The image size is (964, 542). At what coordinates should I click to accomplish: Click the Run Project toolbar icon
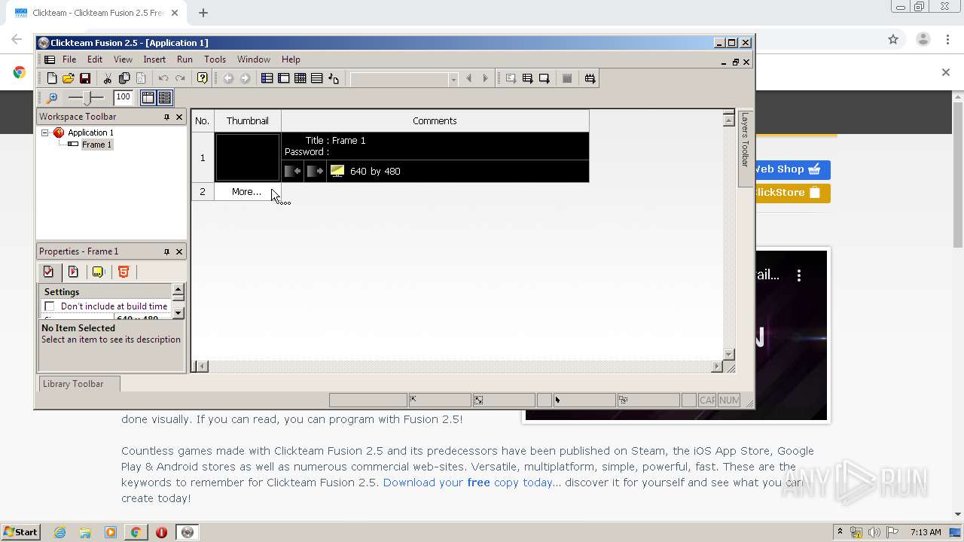pos(511,78)
